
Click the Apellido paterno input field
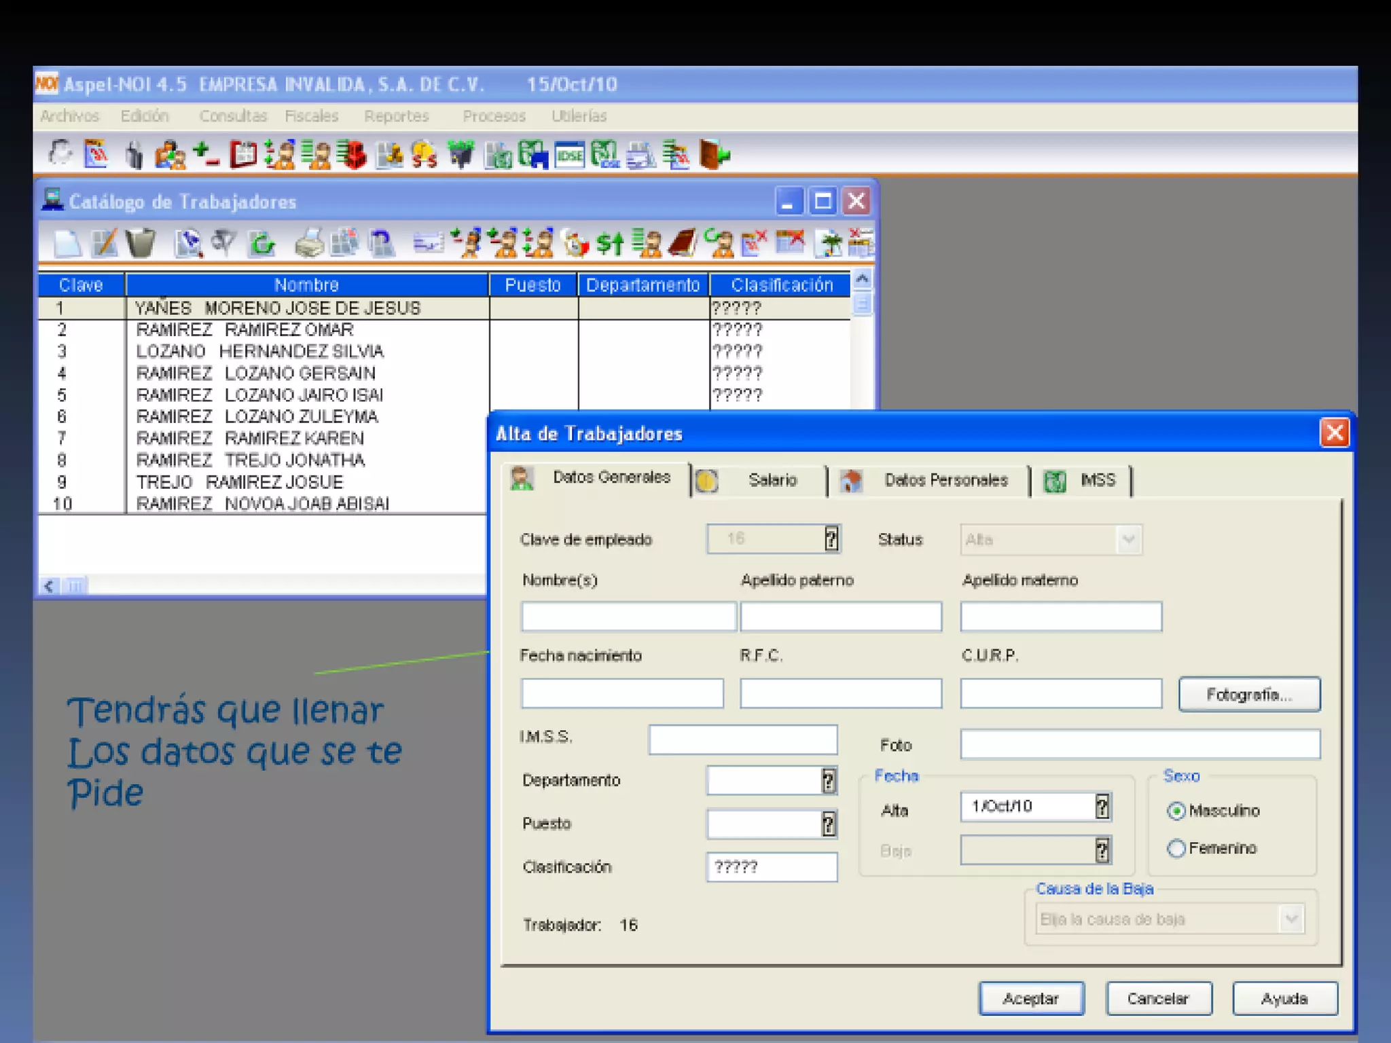841,617
